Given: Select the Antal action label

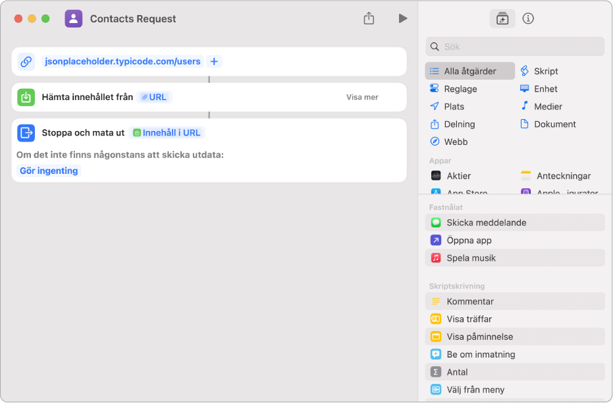Looking at the screenshot, I should click(457, 372).
